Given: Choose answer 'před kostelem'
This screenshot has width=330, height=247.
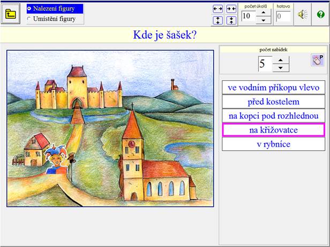Looking at the screenshot, I should pos(273,102).
